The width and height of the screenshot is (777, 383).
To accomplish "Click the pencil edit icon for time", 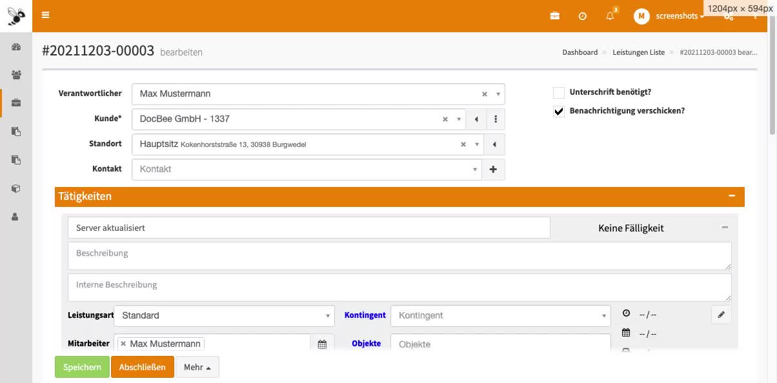I will (721, 315).
